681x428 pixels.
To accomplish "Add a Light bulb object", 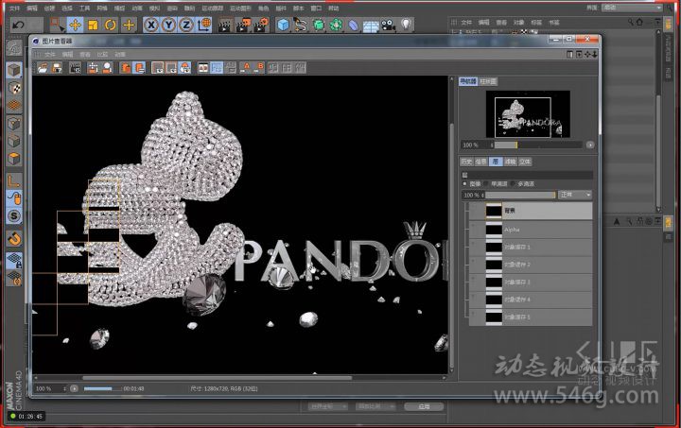I will pyautogui.click(x=406, y=25).
